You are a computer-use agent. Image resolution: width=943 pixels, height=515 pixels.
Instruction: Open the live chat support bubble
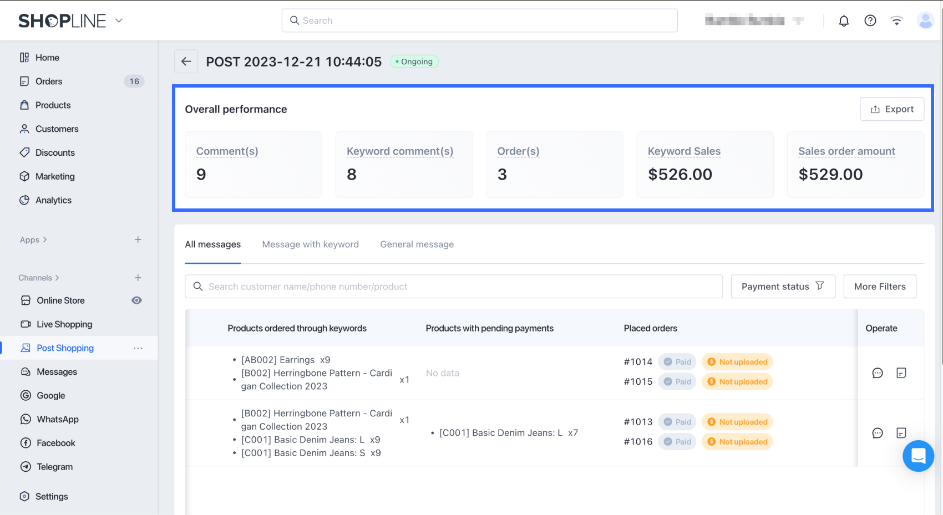point(918,456)
